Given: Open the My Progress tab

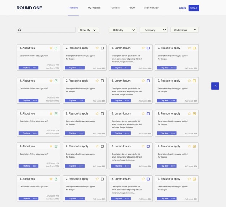Looking at the screenshot, I should pos(94,8).
